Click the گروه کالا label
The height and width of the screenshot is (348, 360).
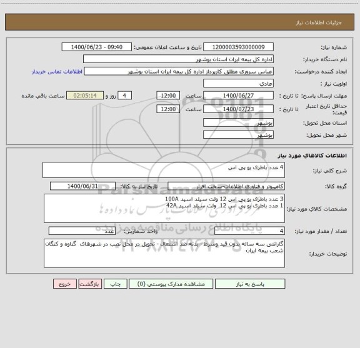tap(336, 186)
